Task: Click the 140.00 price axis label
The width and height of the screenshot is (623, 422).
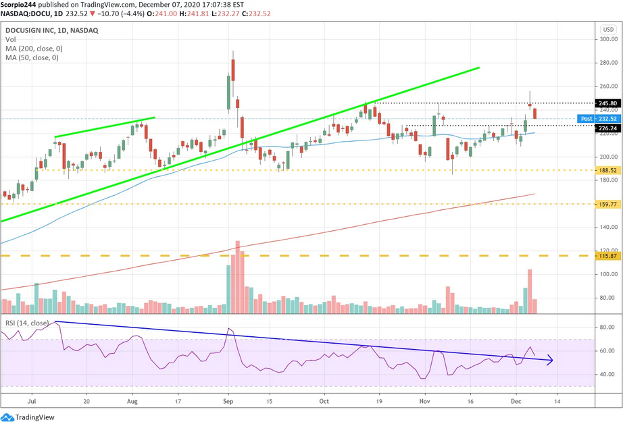Action: click(x=609, y=227)
